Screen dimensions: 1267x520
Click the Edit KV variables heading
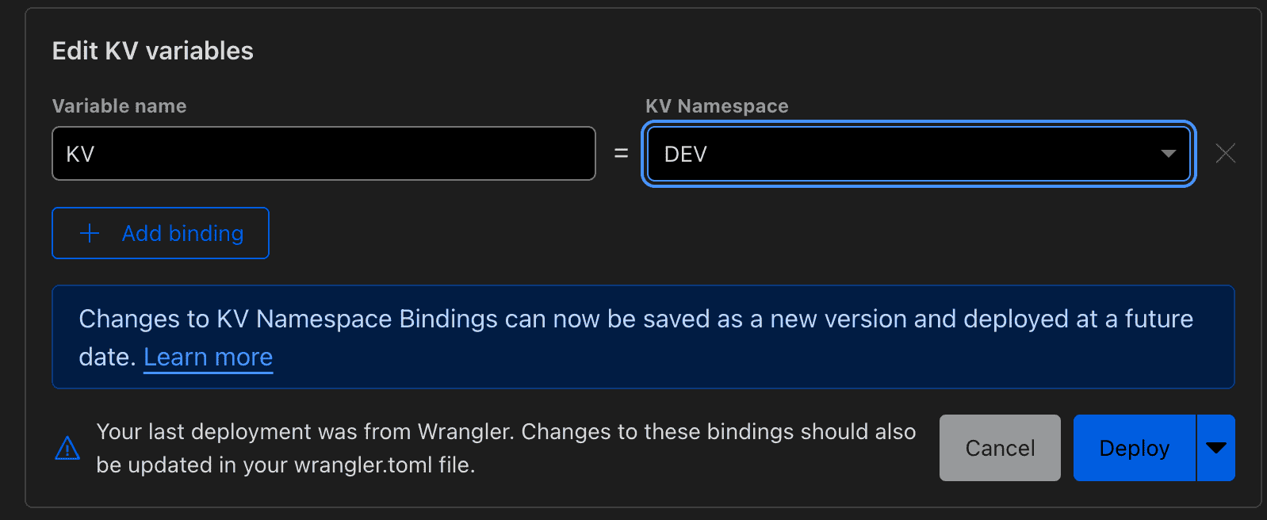coord(152,51)
